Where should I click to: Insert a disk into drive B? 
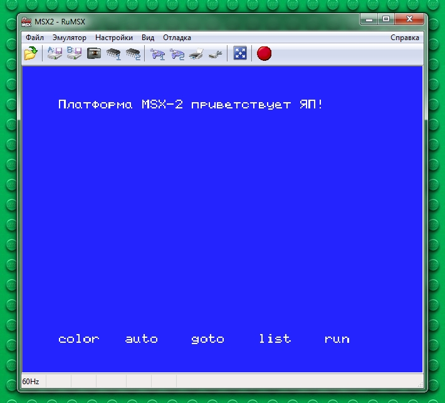[x=74, y=53]
